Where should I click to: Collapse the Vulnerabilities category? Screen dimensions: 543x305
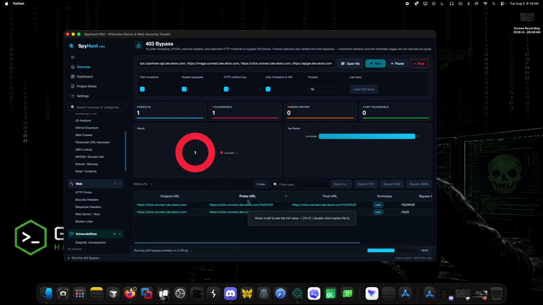(x=120, y=234)
